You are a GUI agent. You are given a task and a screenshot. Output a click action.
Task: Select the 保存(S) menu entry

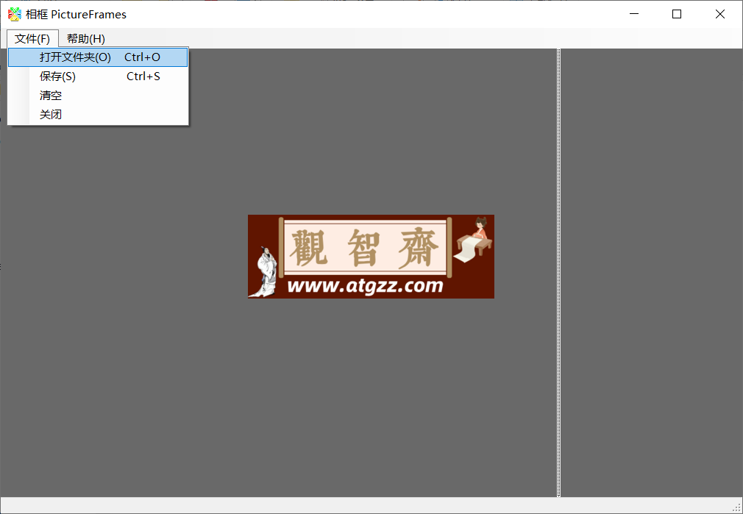coord(98,76)
